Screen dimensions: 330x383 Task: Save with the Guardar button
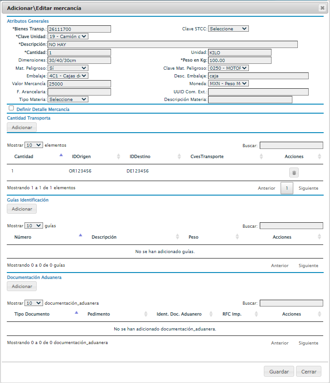(279, 372)
